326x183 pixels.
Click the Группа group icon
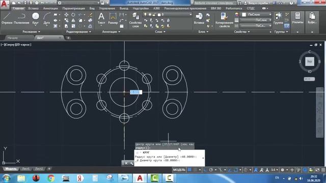coord(278,18)
